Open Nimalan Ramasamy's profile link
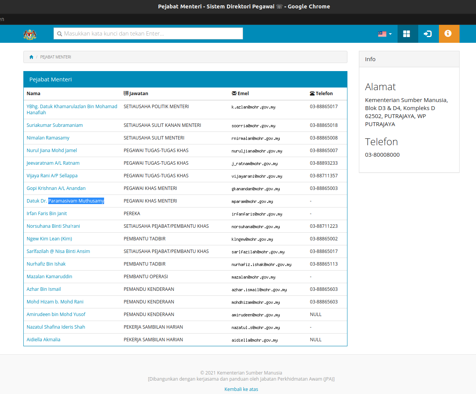Image resolution: width=476 pixels, height=394 pixels. (x=48, y=138)
